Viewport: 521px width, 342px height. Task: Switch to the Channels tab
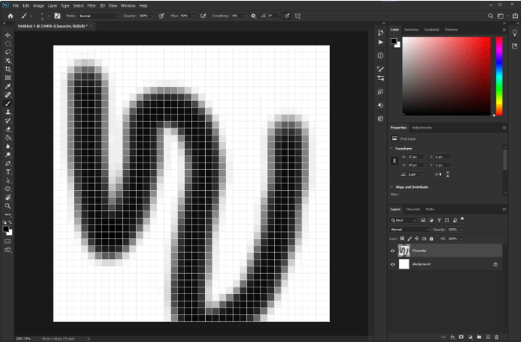pos(413,210)
